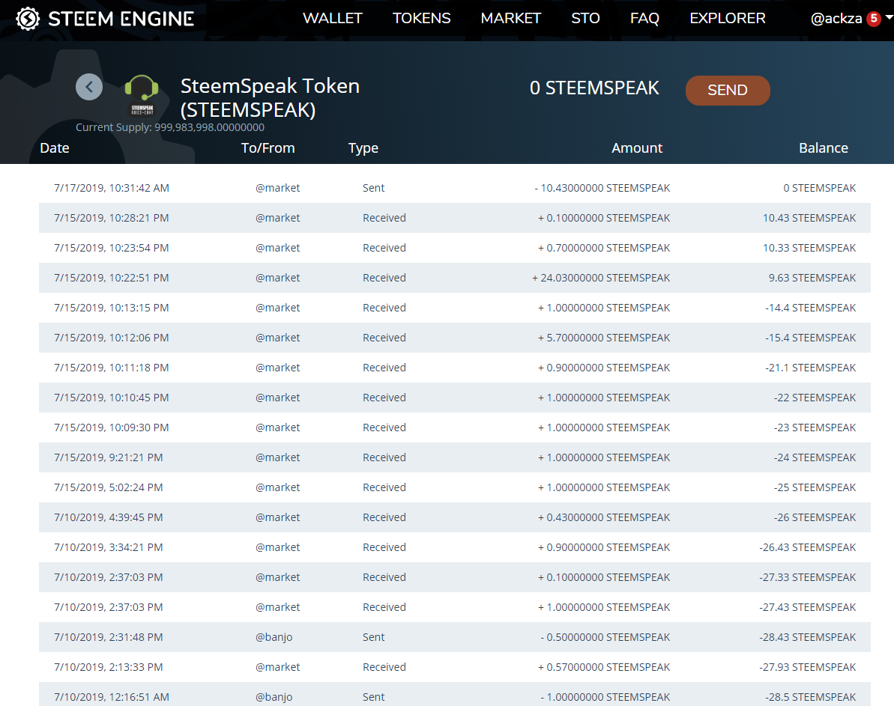
Task: Expand the @ackza account dropdown arrow
Action: coord(888,18)
